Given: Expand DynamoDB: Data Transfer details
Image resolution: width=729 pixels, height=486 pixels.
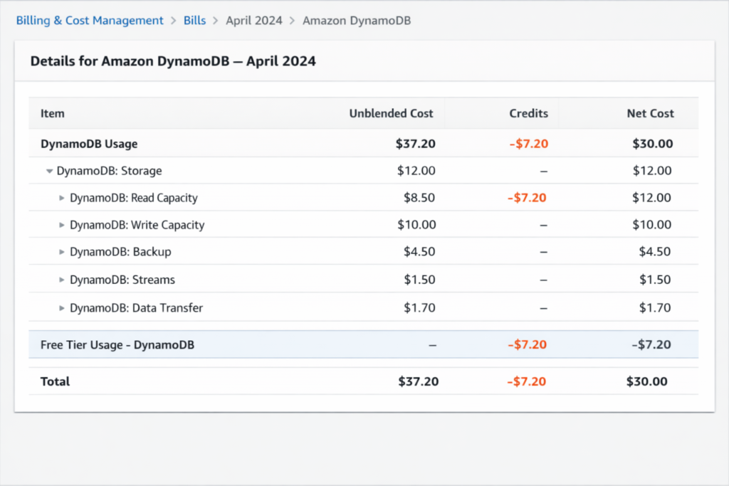Looking at the screenshot, I should click(63, 307).
